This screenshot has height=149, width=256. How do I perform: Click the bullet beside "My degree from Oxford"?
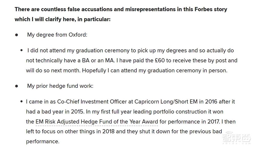[x=17, y=35]
